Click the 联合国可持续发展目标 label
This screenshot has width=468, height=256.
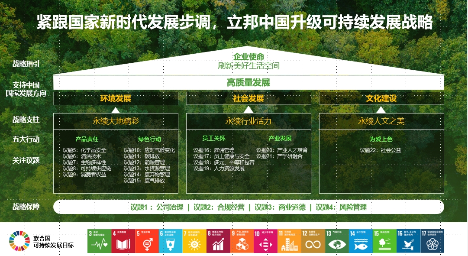coord(53,242)
